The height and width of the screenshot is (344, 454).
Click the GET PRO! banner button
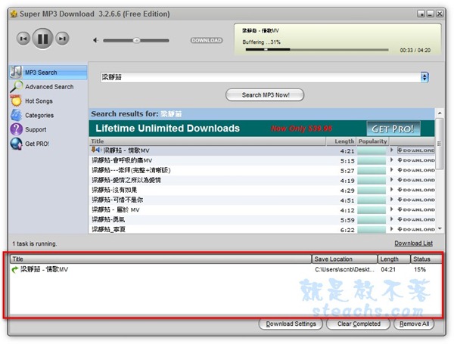pyautogui.click(x=393, y=128)
